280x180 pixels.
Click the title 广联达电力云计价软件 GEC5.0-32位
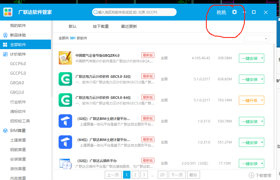click(103, 77)
